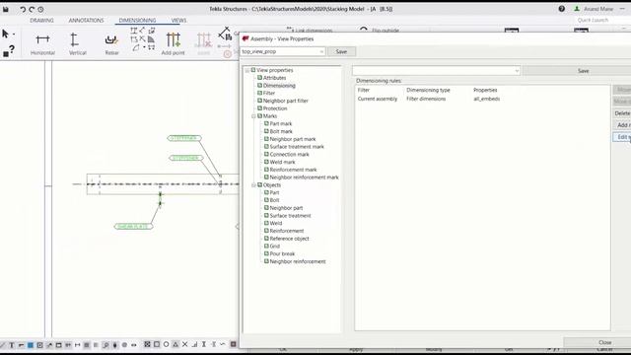Viewport: 631px width, 355px height.
Task: Select Reference object in the tree
Action: click(289, 239)
